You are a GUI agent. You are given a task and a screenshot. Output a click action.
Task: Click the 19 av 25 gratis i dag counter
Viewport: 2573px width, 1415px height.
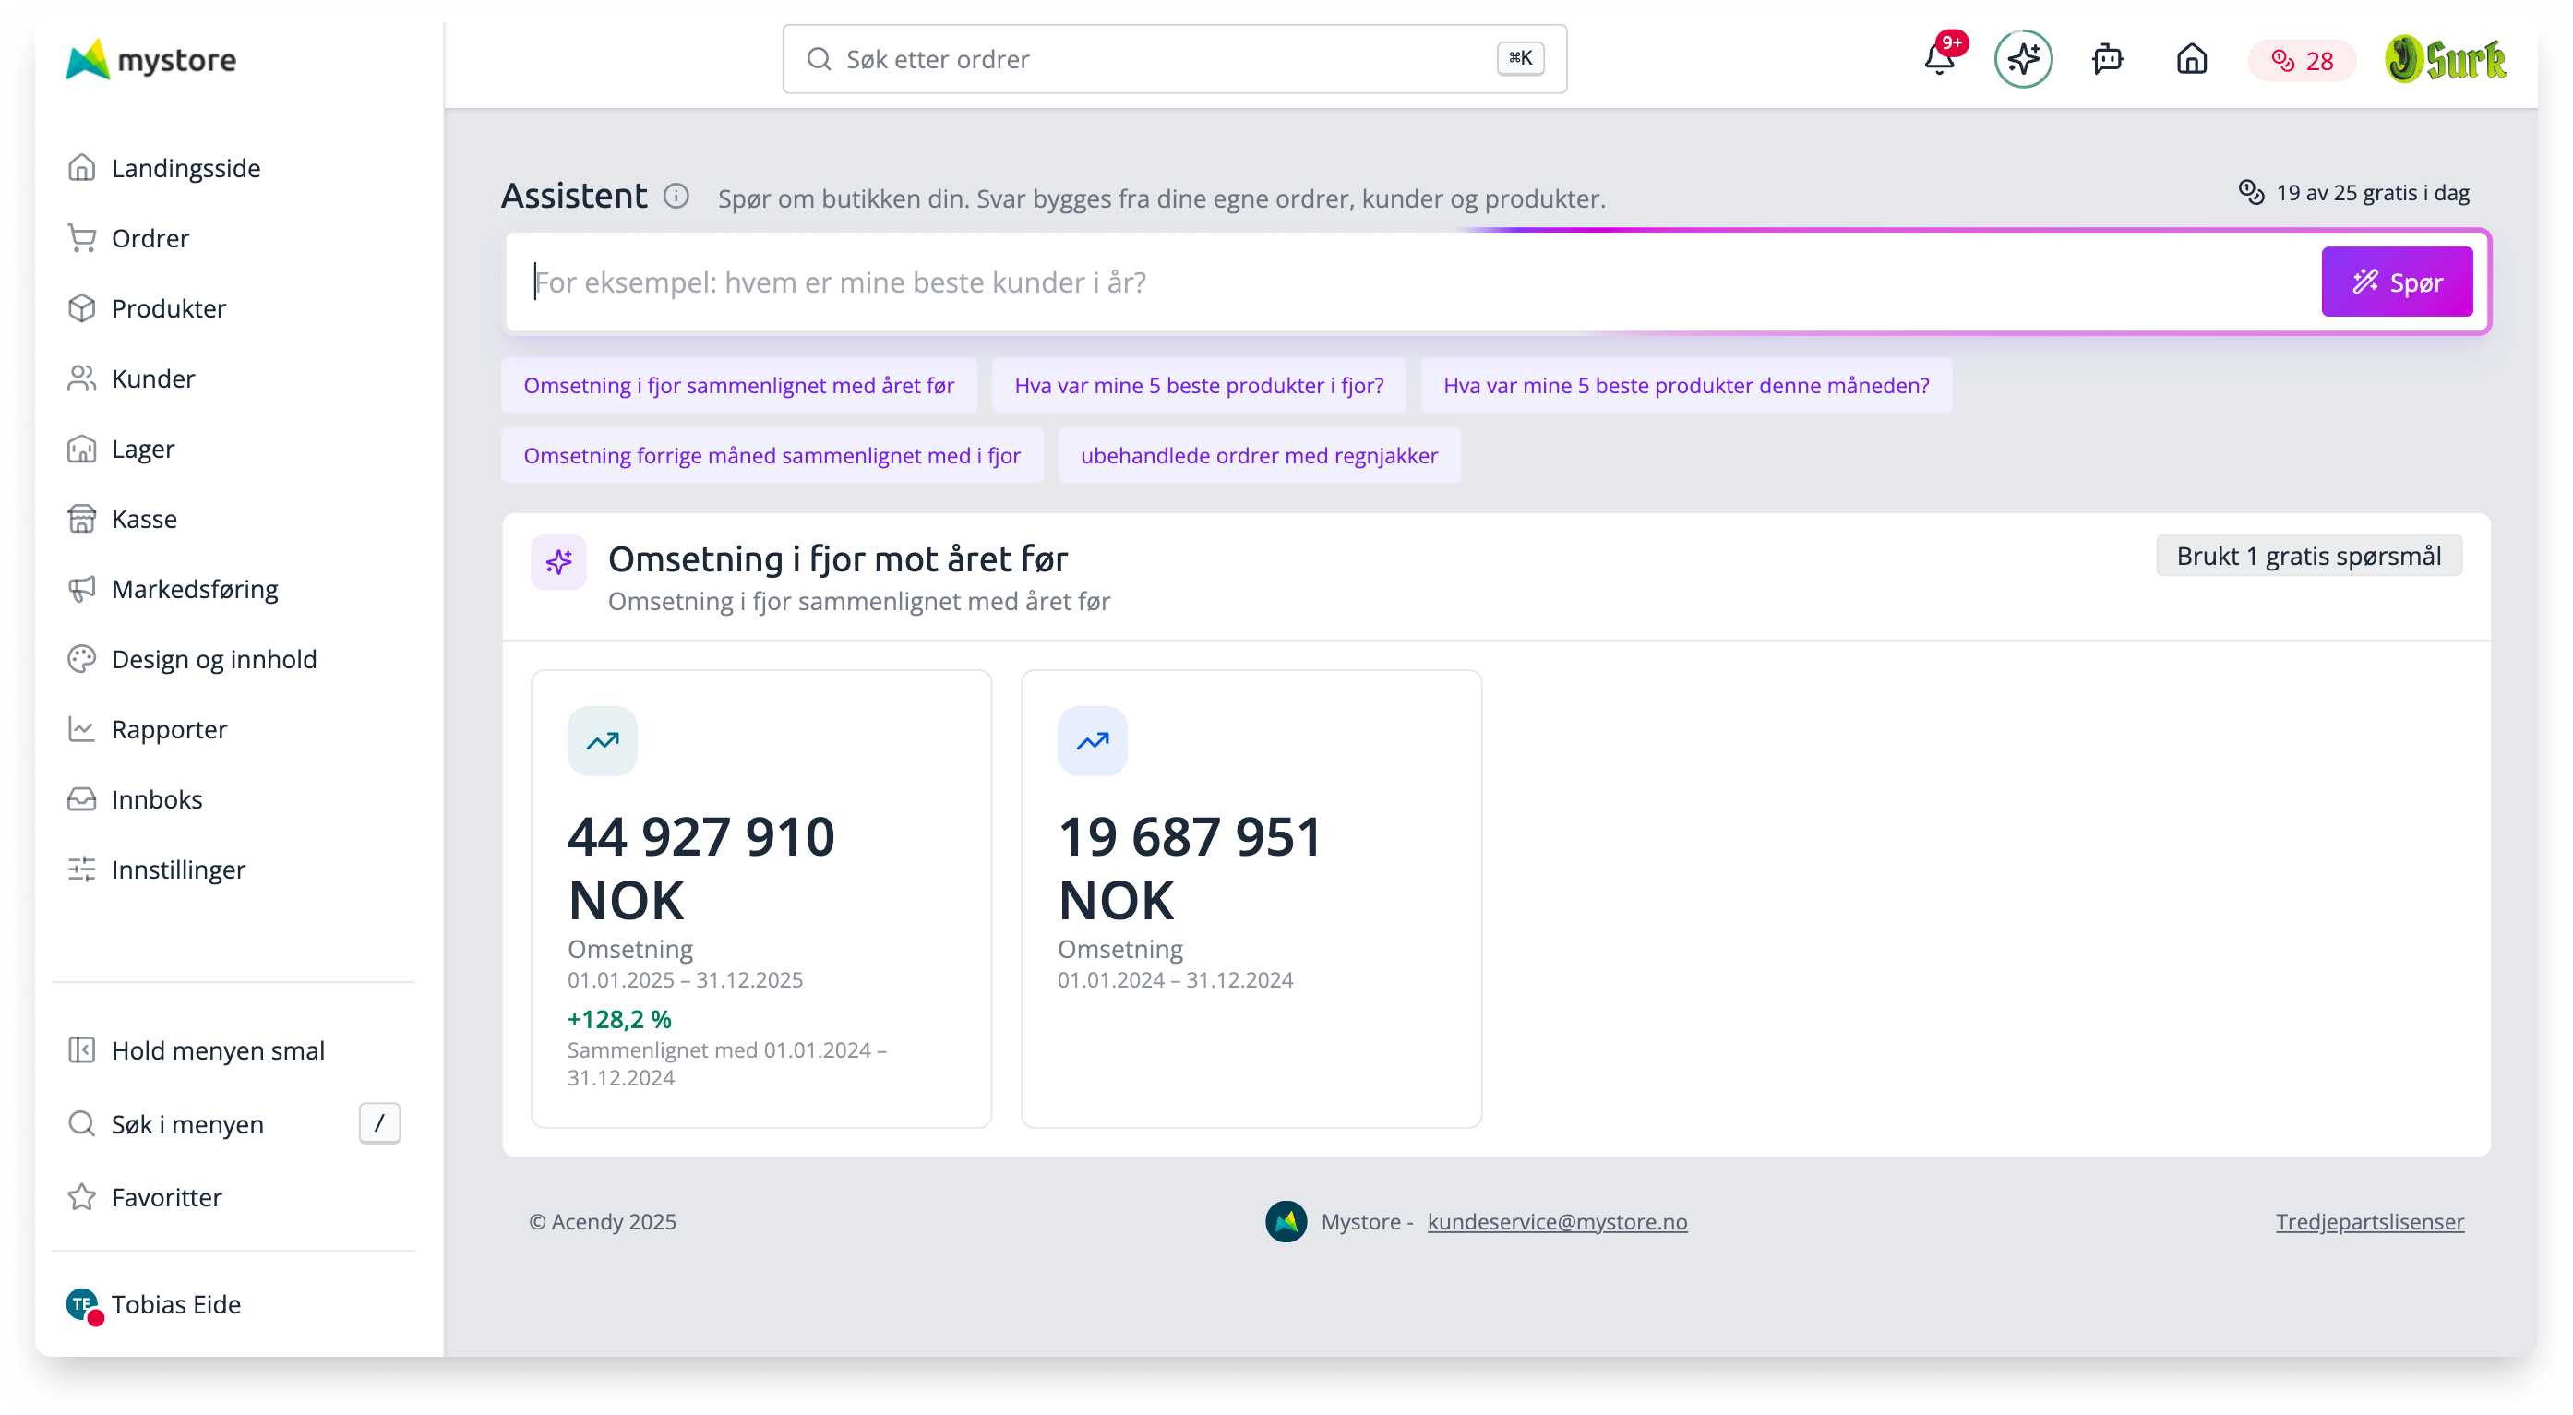2353,192
